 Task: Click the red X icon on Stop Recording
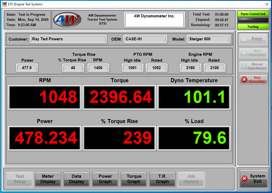[x=244, y=80]
